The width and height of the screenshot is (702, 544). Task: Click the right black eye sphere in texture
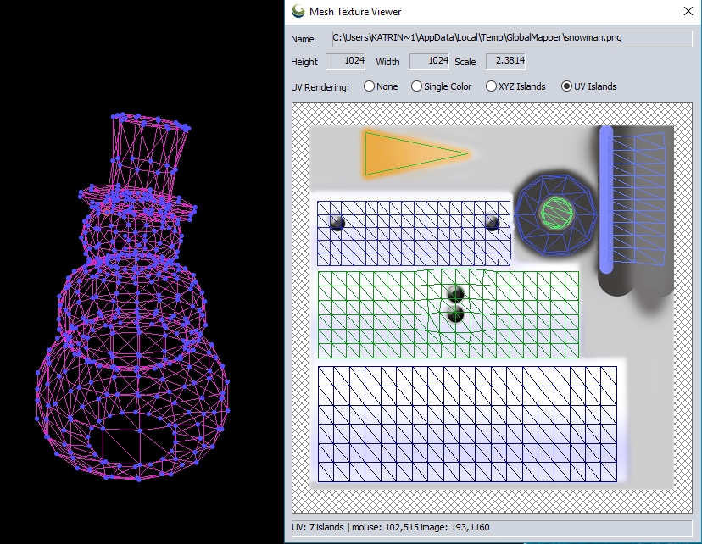[492, 223]
